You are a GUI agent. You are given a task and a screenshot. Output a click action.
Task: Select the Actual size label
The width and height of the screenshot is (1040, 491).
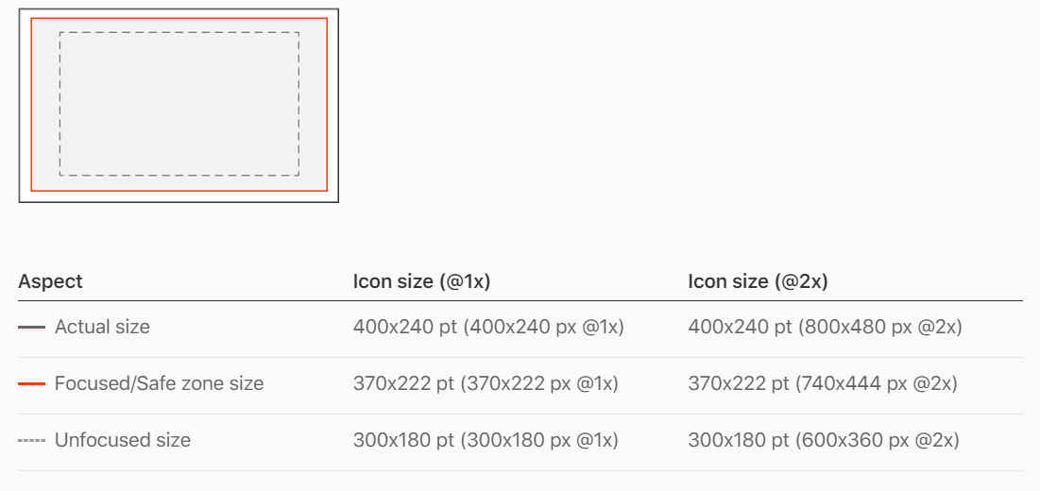[102, 328]
